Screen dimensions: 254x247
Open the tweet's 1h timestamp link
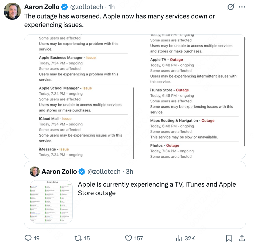111,7
